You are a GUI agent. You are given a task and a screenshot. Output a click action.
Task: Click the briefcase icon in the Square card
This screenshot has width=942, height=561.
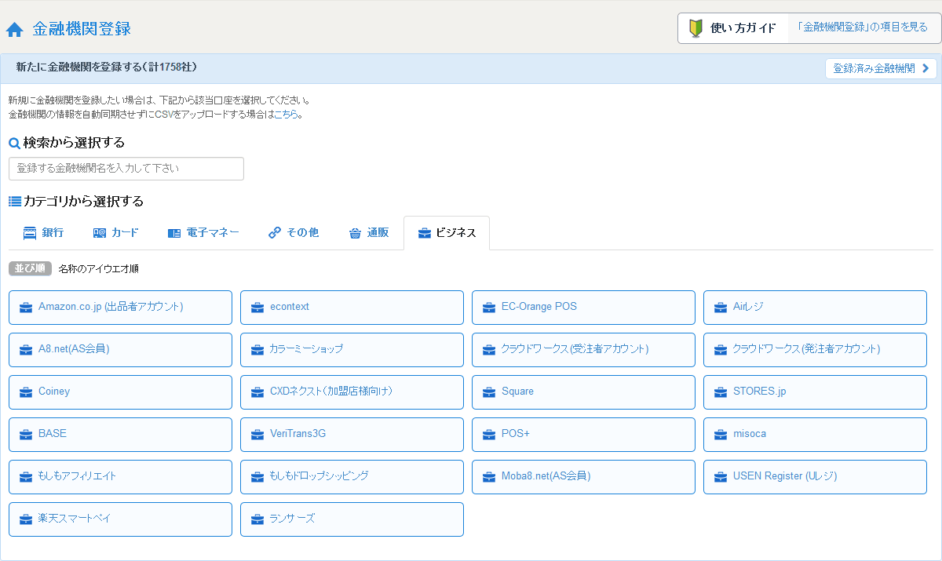(x=489, y=392)
